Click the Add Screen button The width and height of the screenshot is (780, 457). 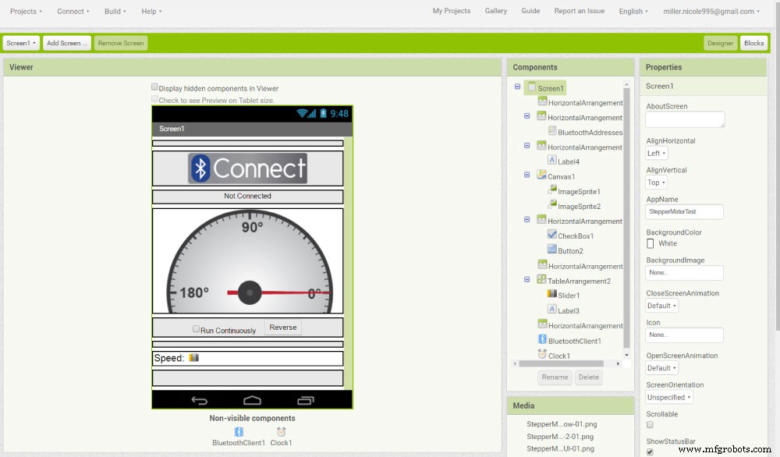coord(66,43)
